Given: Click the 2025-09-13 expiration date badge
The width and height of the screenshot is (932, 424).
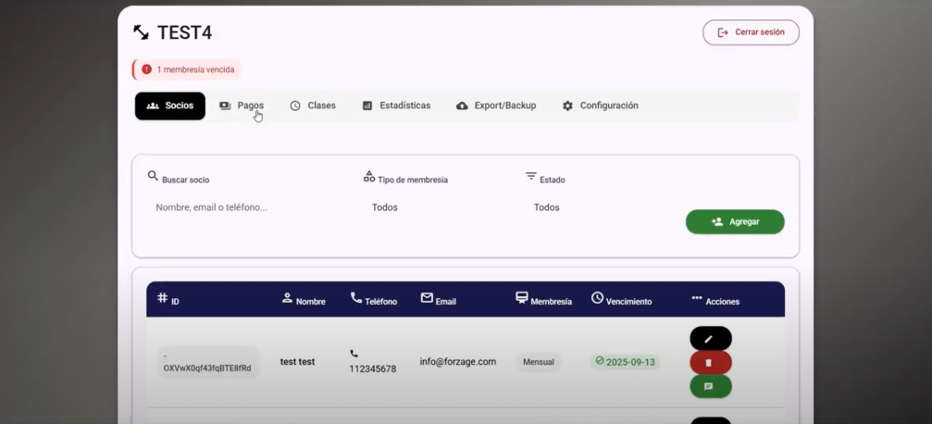Looking at the screenshot, I should (625, 362).
